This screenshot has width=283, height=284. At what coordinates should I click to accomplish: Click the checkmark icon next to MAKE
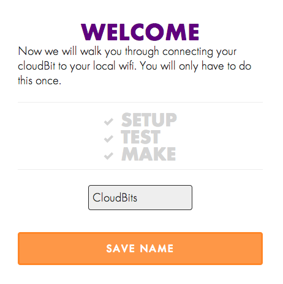tap(108, 156)
